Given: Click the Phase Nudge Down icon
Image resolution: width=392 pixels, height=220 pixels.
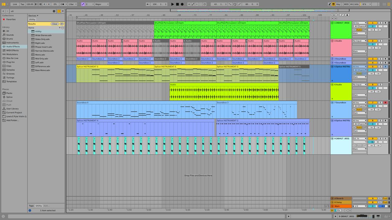Looking at the screenshot, I should [x=36, y=4].
